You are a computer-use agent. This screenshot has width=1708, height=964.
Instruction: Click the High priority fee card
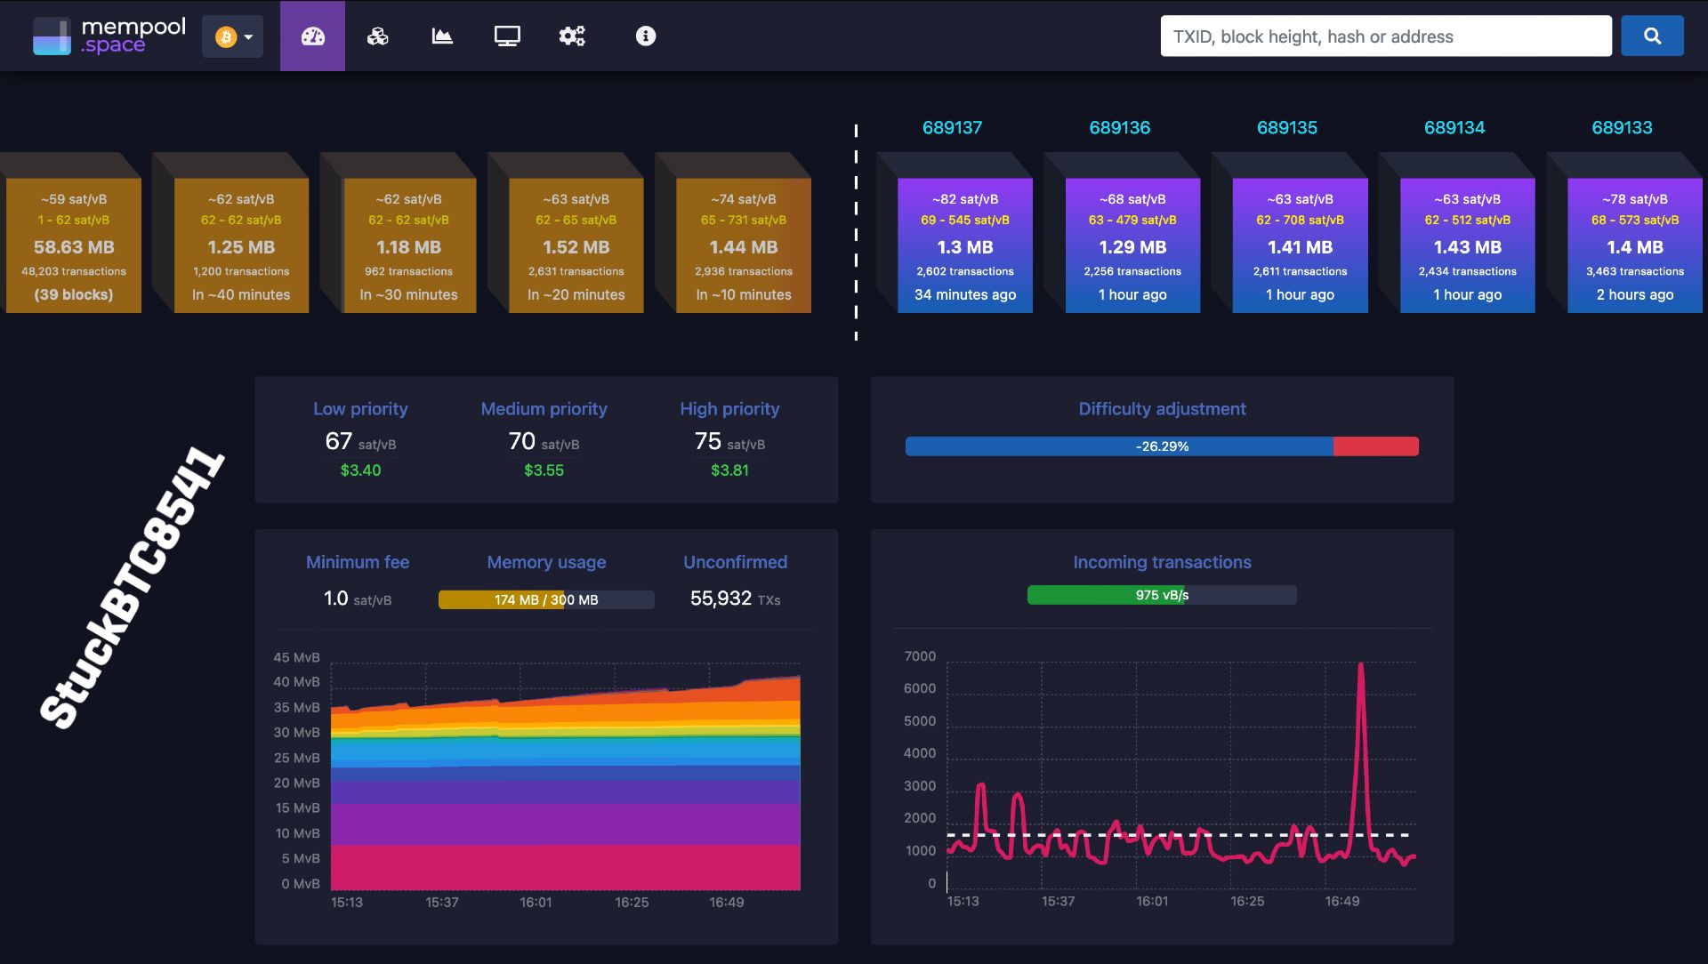[729, 438]
